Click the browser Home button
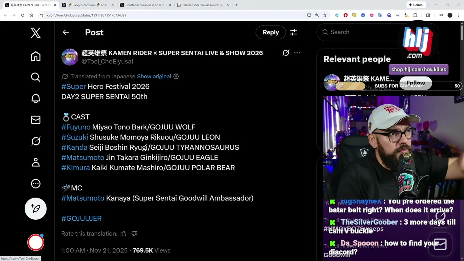Screen dimensions: 464x261 click(32, 15)
